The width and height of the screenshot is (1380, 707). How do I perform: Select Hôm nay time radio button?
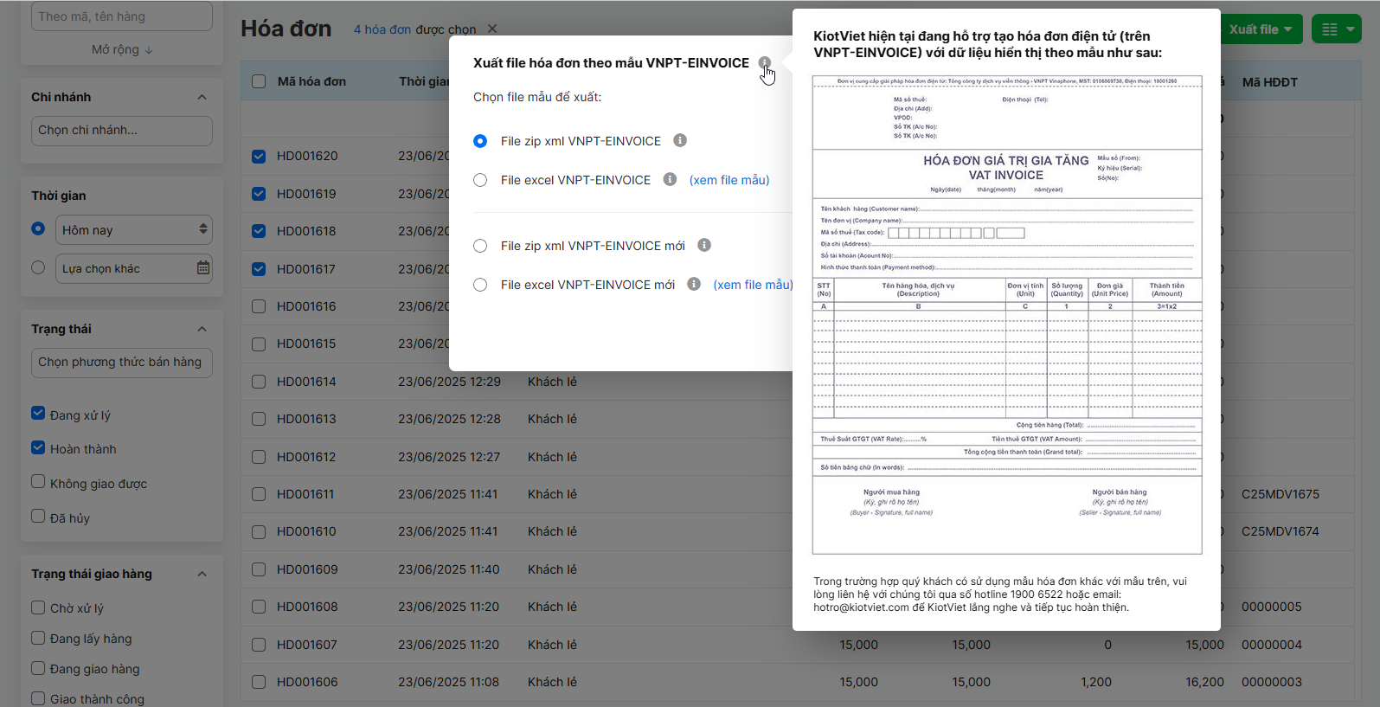click(x=38, y=228)
